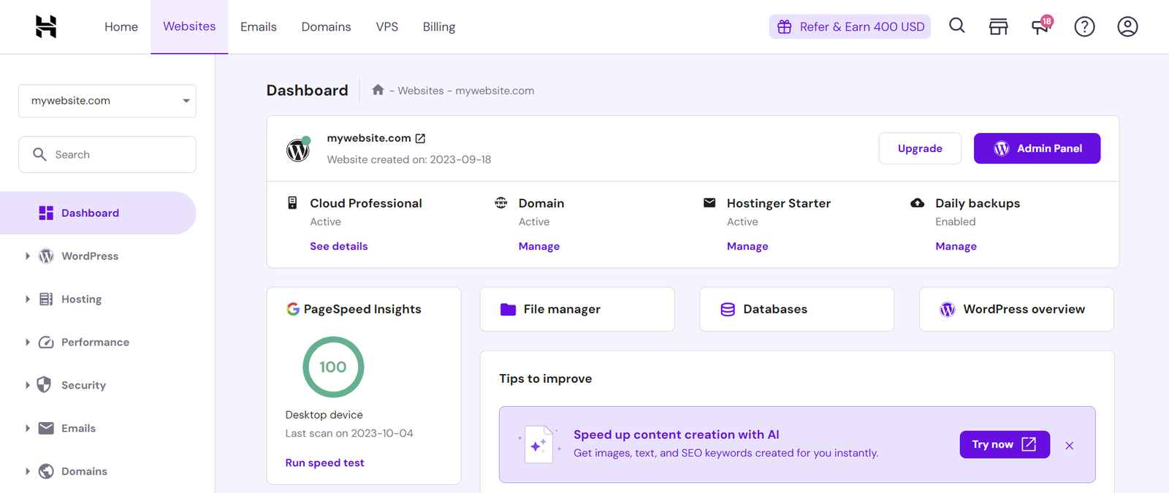This screenshot has height=493, width=1169.
Task: Open the File manager card
Action: [576, 310]
